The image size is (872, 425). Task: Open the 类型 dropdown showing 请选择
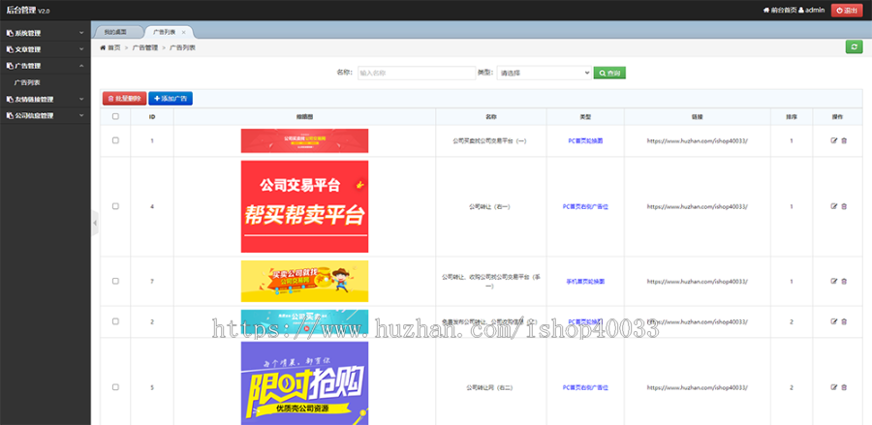coord(544,73)
